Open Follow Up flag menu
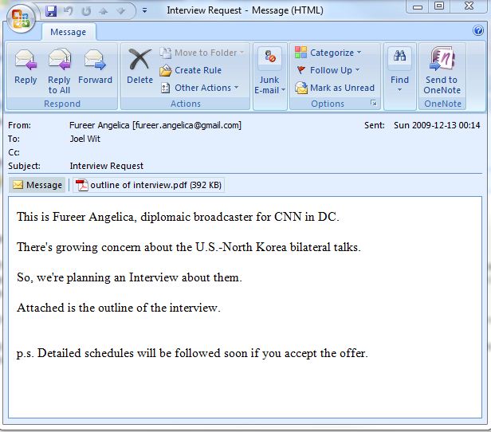Screen dimensions: 491x432 [x=328, y=70]
